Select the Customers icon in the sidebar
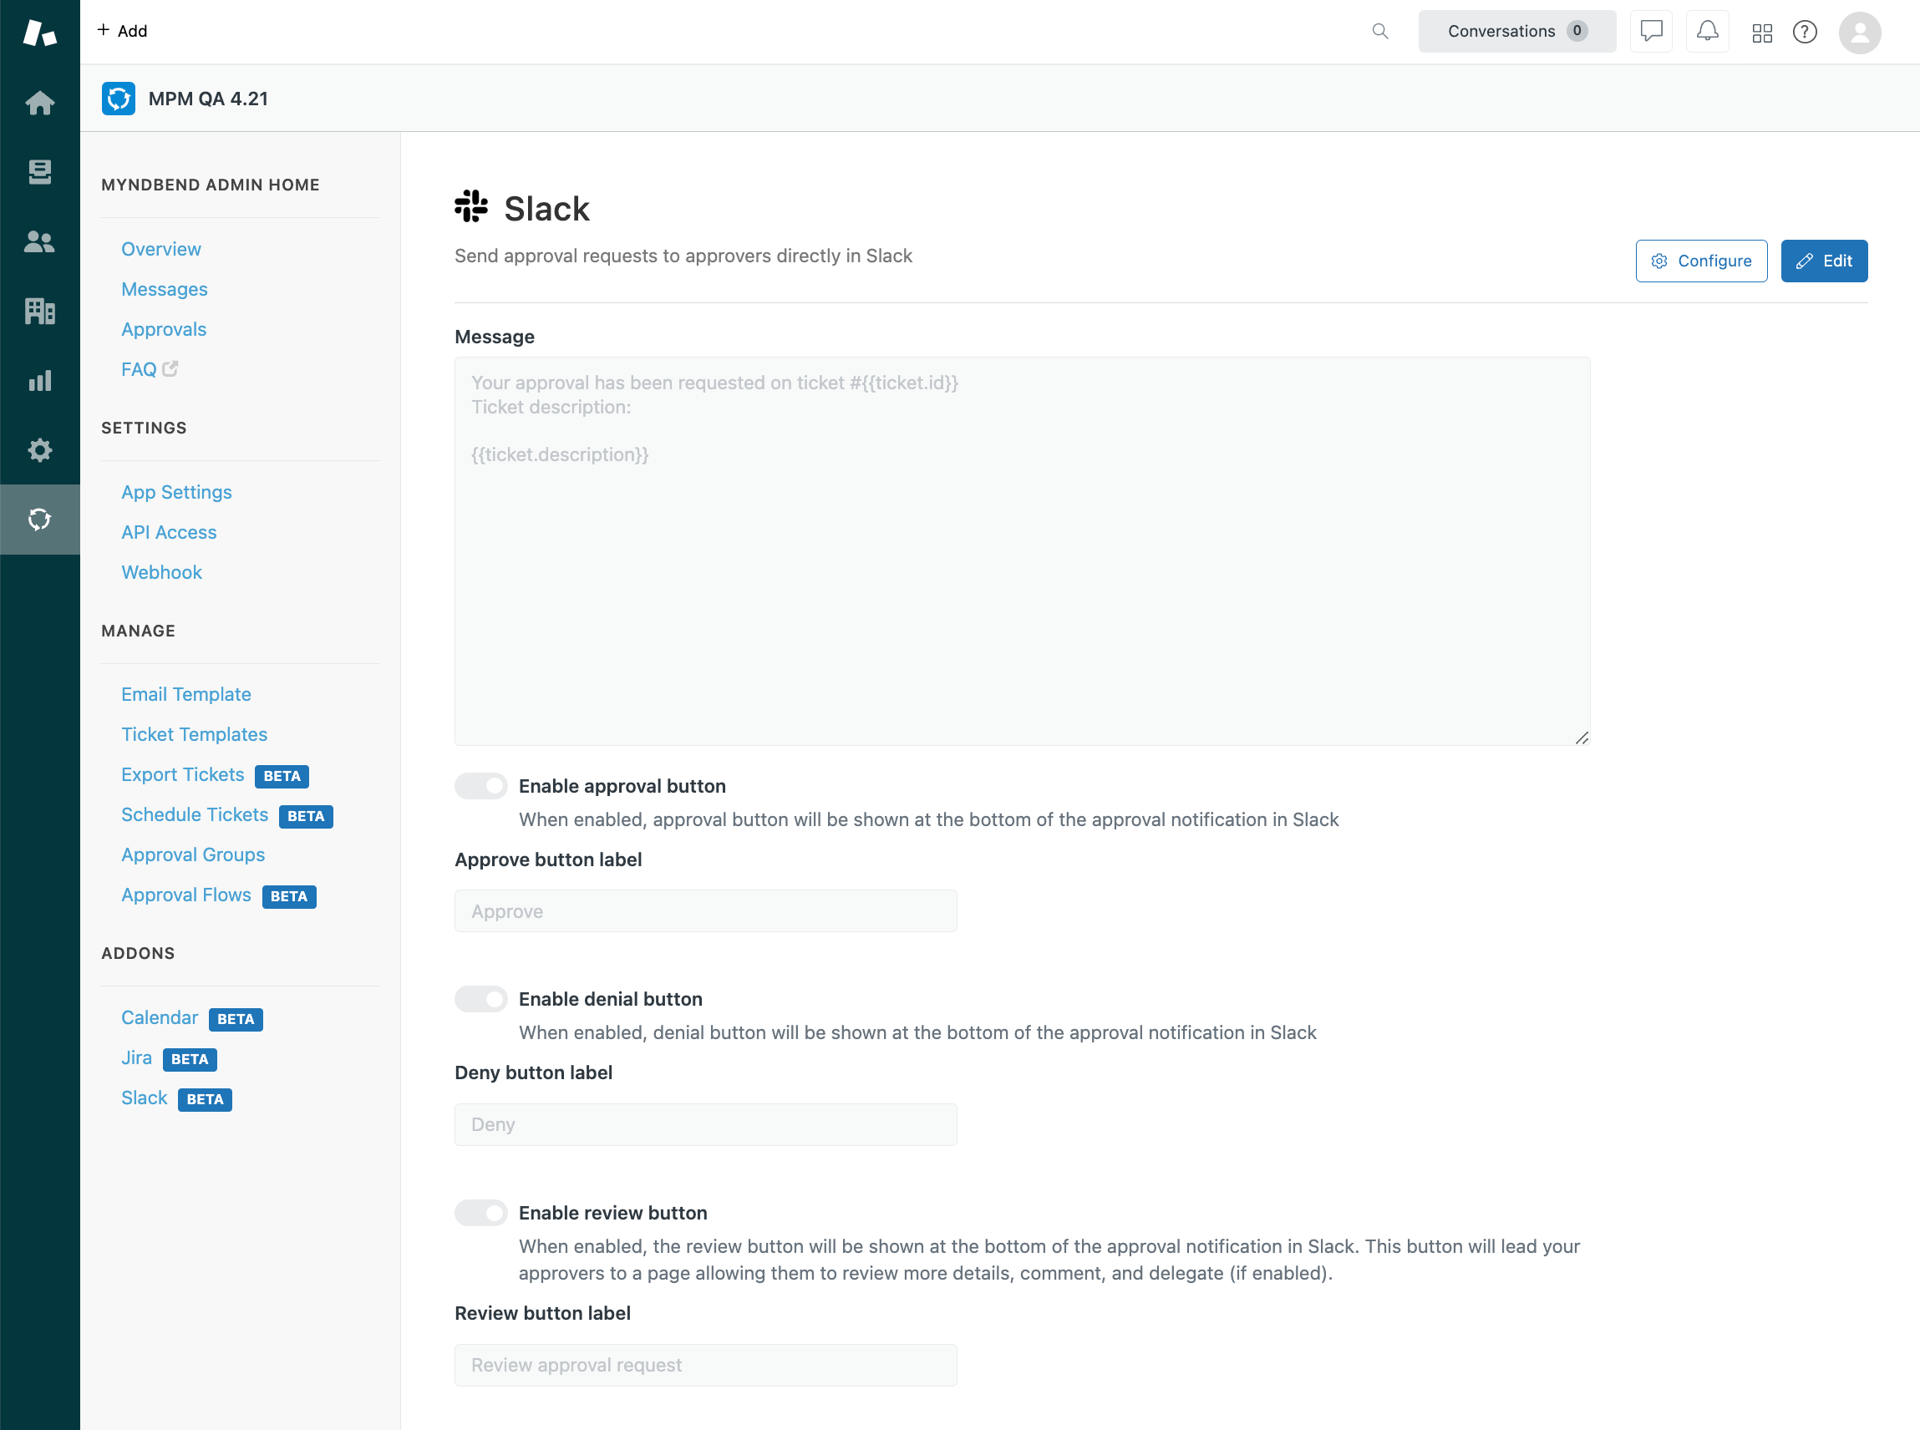The image size is (1920, 1430). pos(40,242)
